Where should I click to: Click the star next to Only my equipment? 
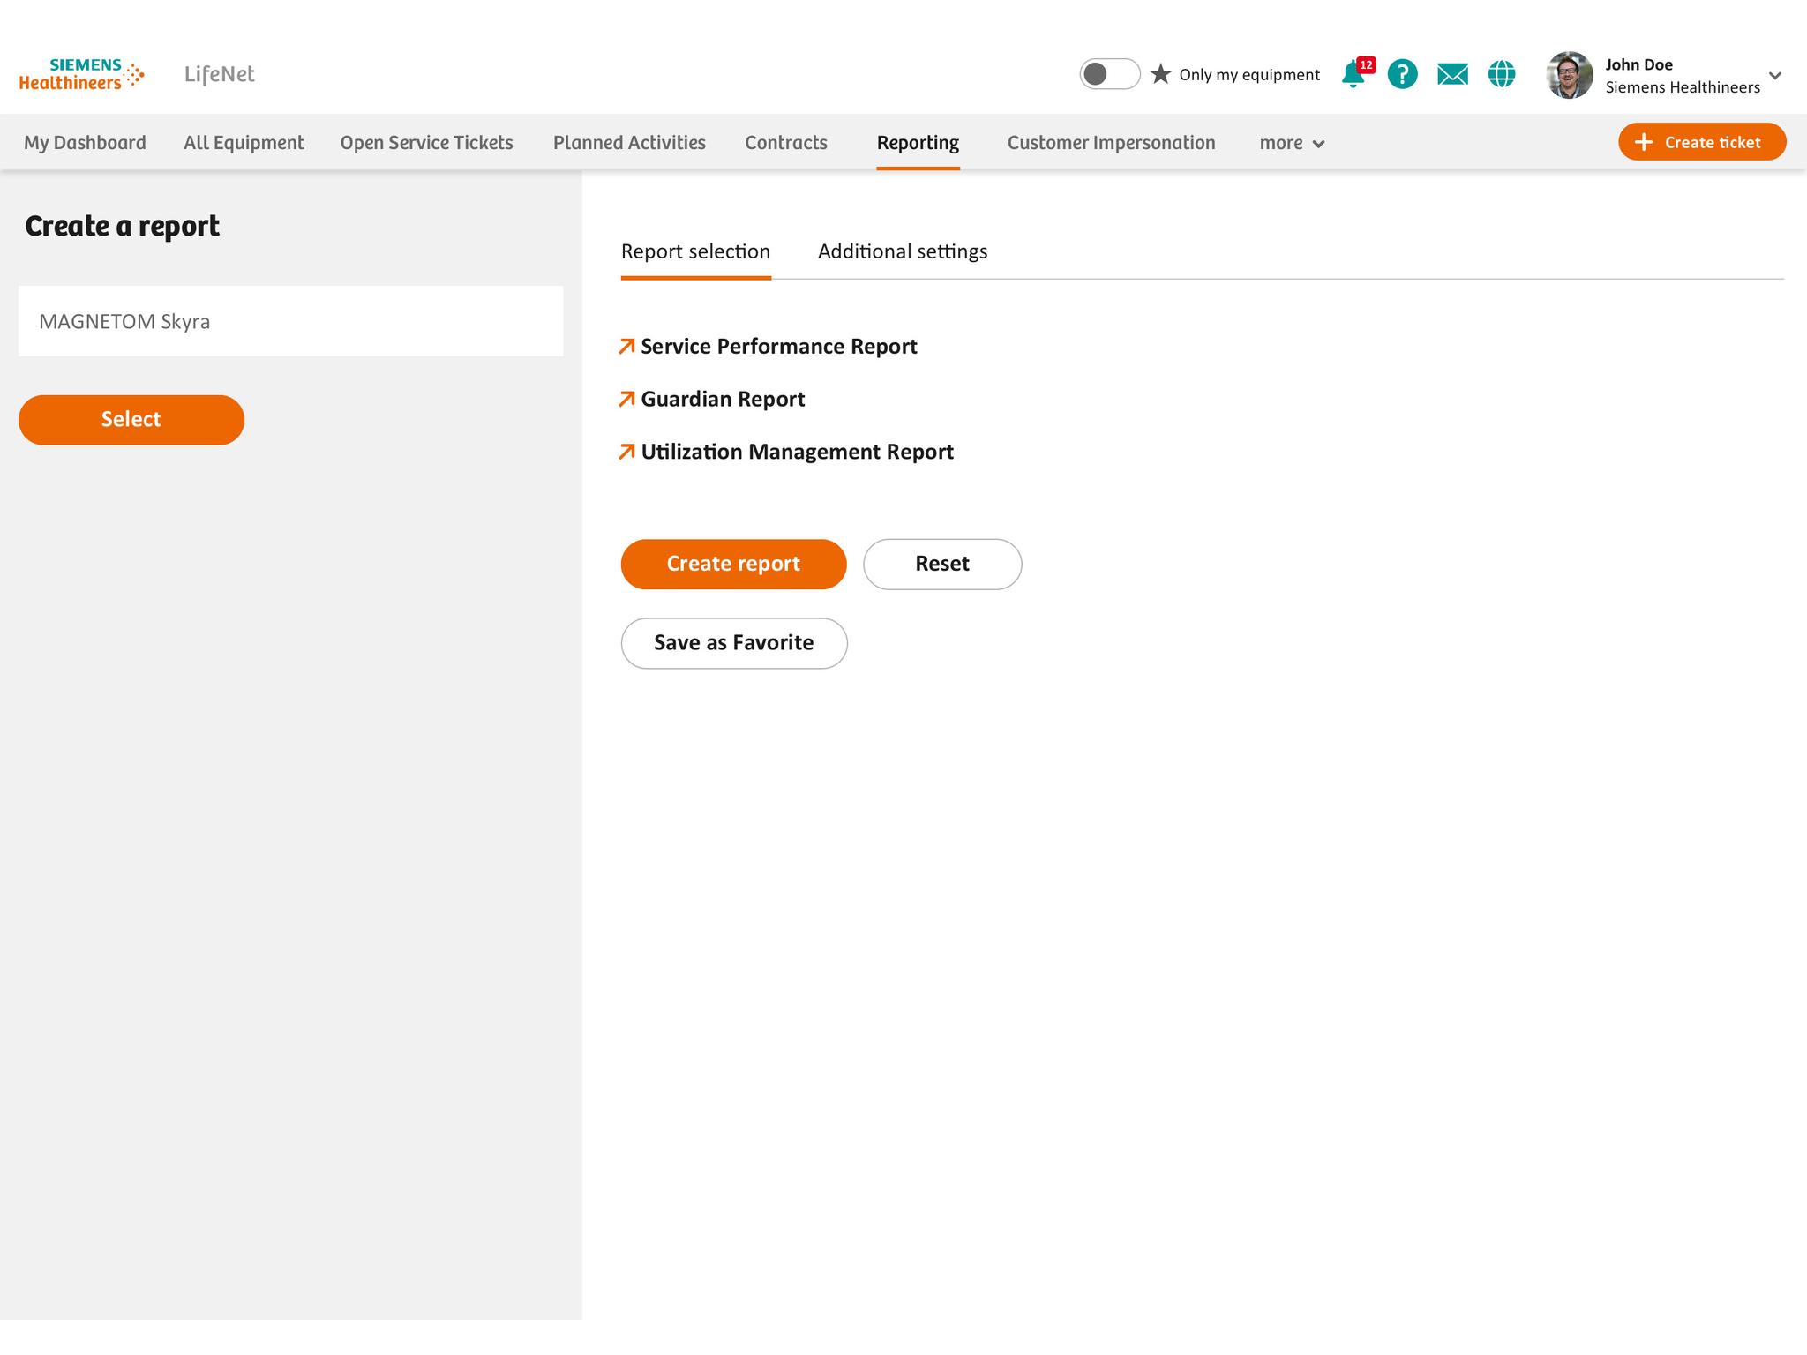(1160, 74)
